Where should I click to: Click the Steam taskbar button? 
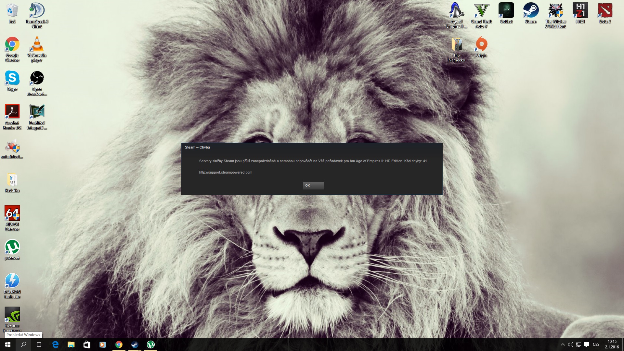pos(135,344)
